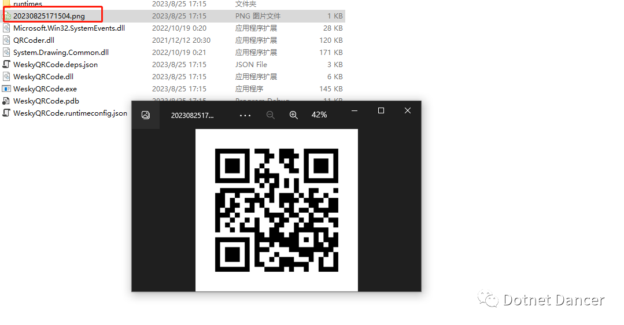Click the Photos app image icon
Screen dimensions: 624x325
pos(146,115)
